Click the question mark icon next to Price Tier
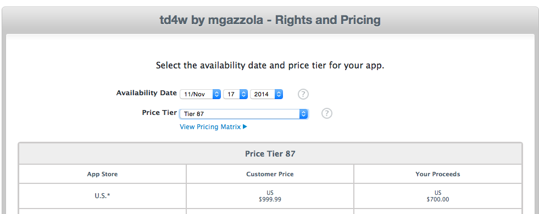 tap(326, 113)
